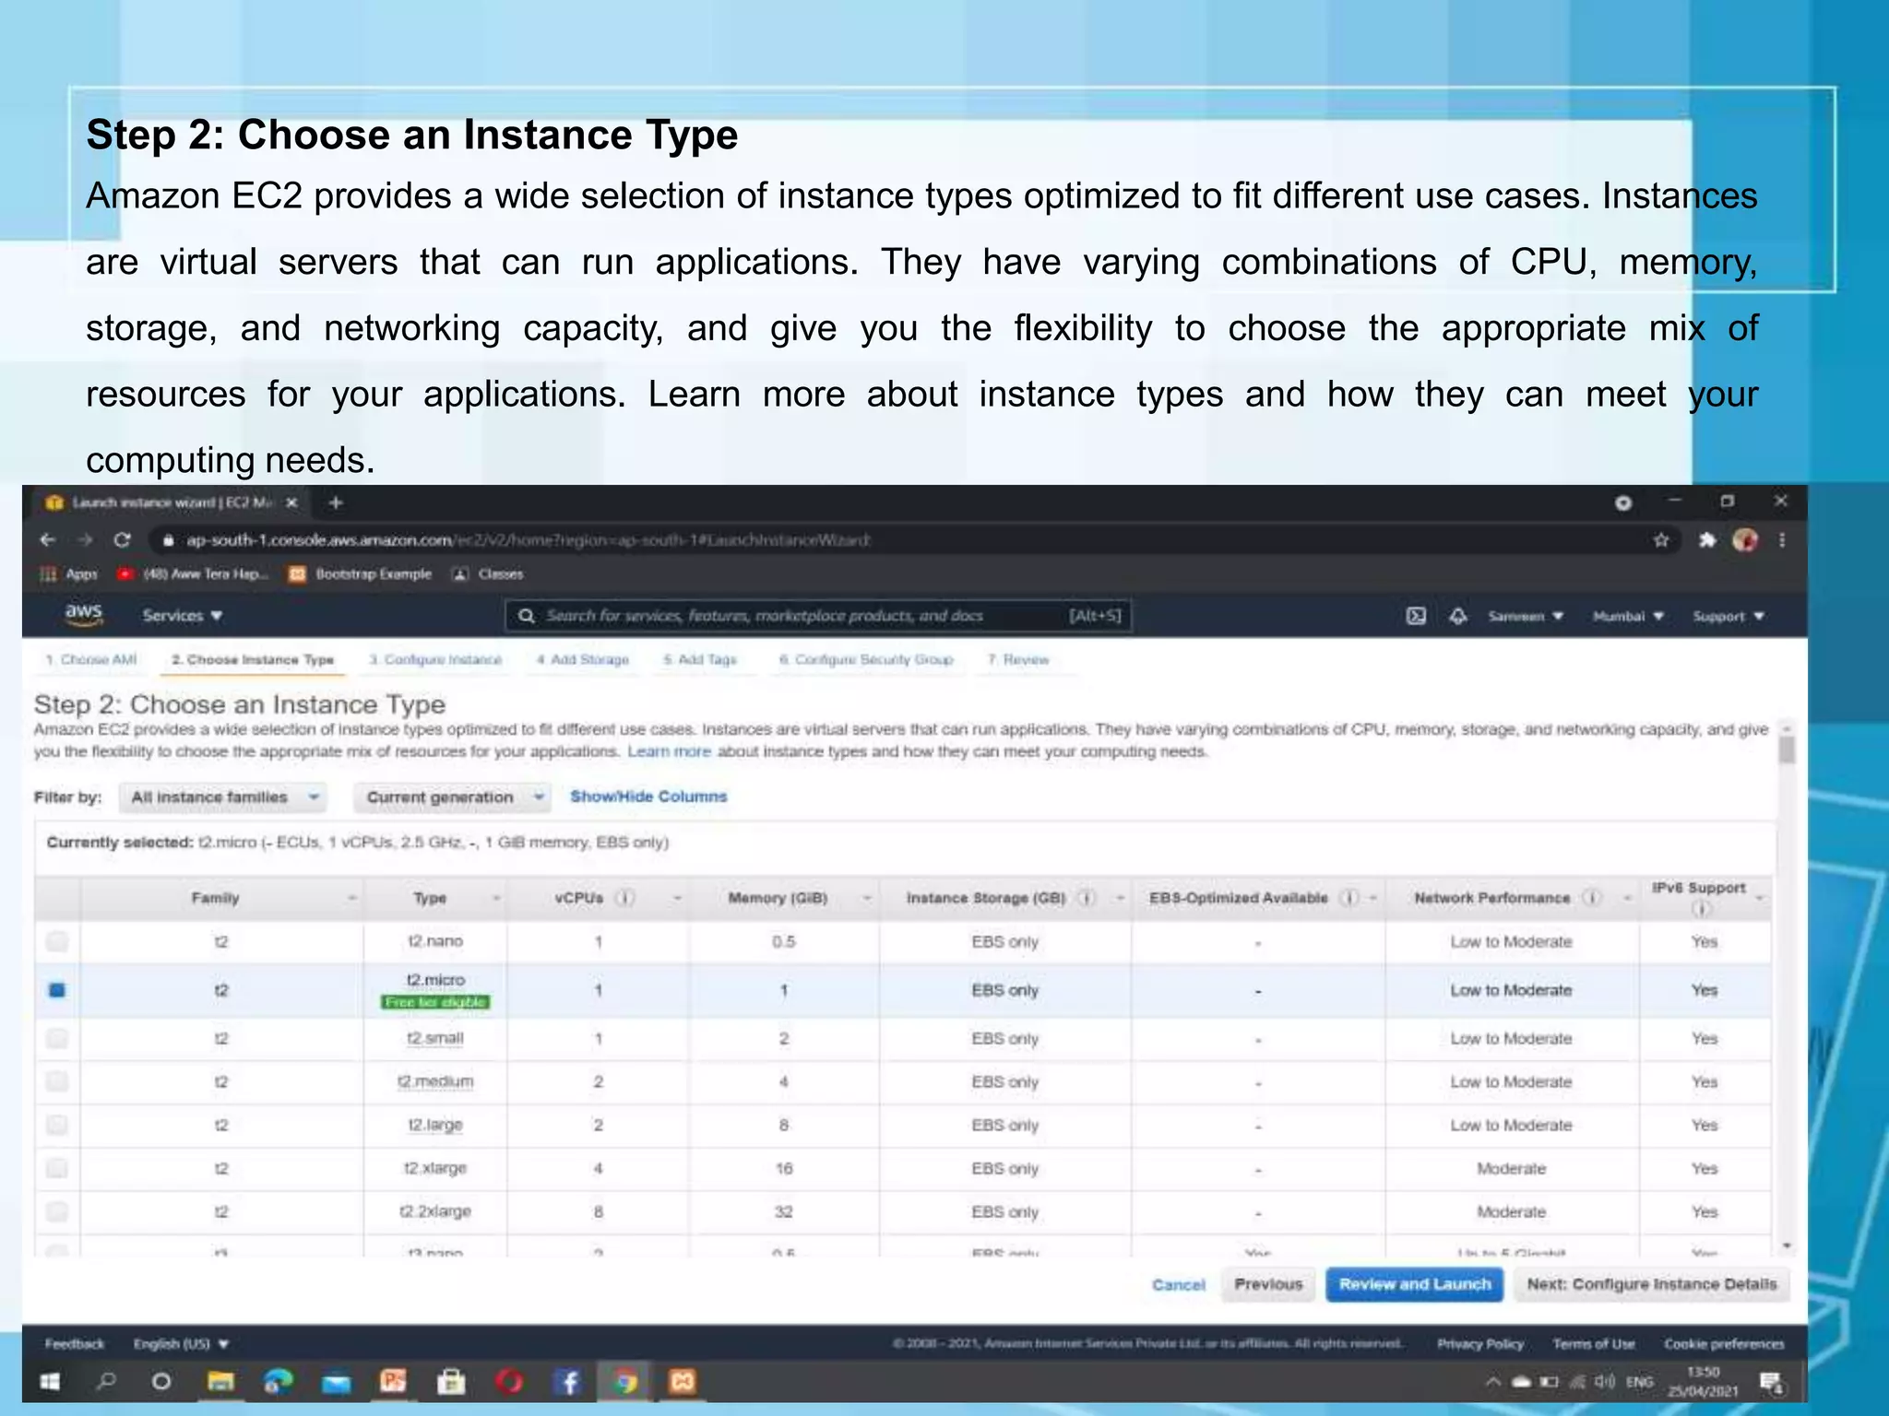Go to the 1. Choose AMI step
Image resolution: width=1889 pixels, height=1416 pixels.
point(91,659)
